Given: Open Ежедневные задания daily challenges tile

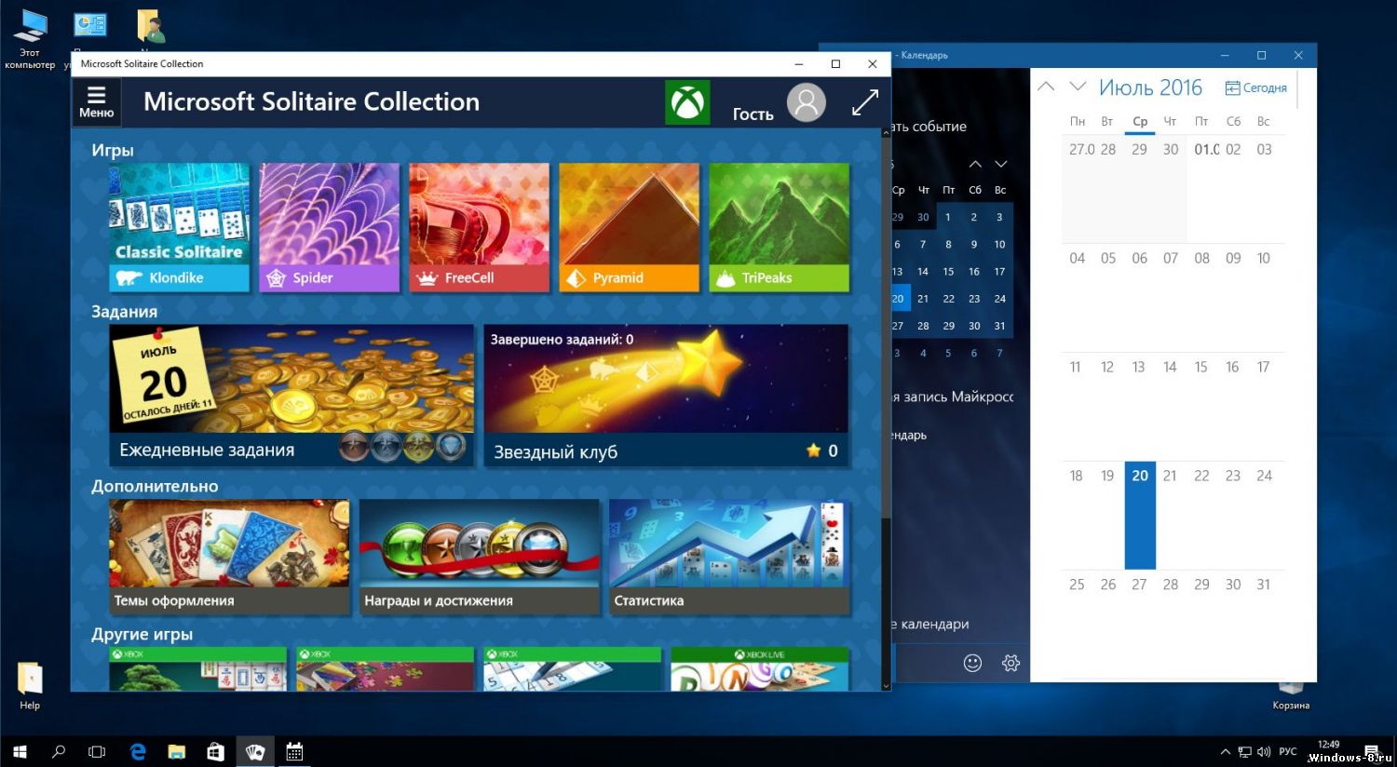Looking at the screenshot, I should (292, 395).
